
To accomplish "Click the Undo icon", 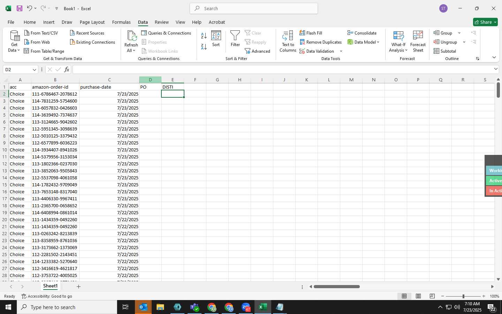I will tap(30, 8).
